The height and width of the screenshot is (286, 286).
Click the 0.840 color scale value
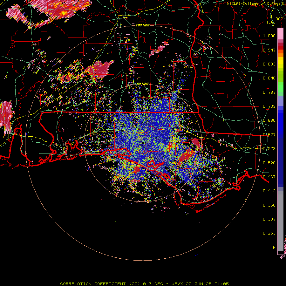point(269,78)
